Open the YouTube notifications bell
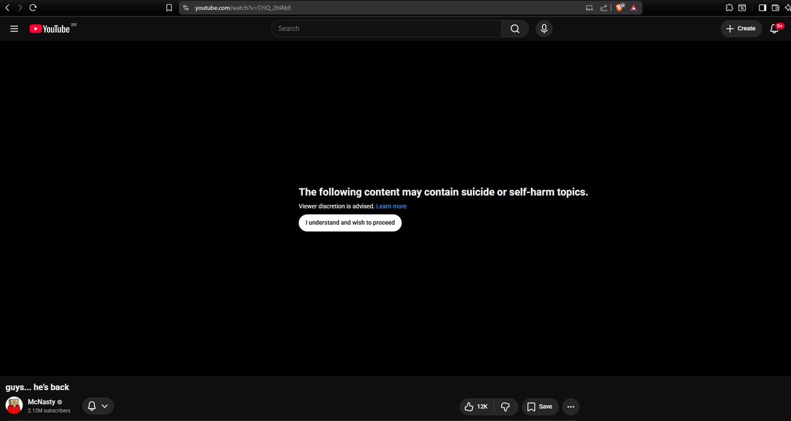 775,29
